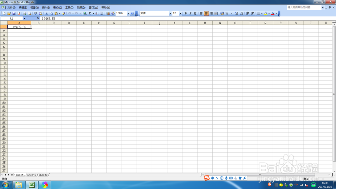337x190 pixels.
Task: Apply comma style formatting
Action: 232,13
